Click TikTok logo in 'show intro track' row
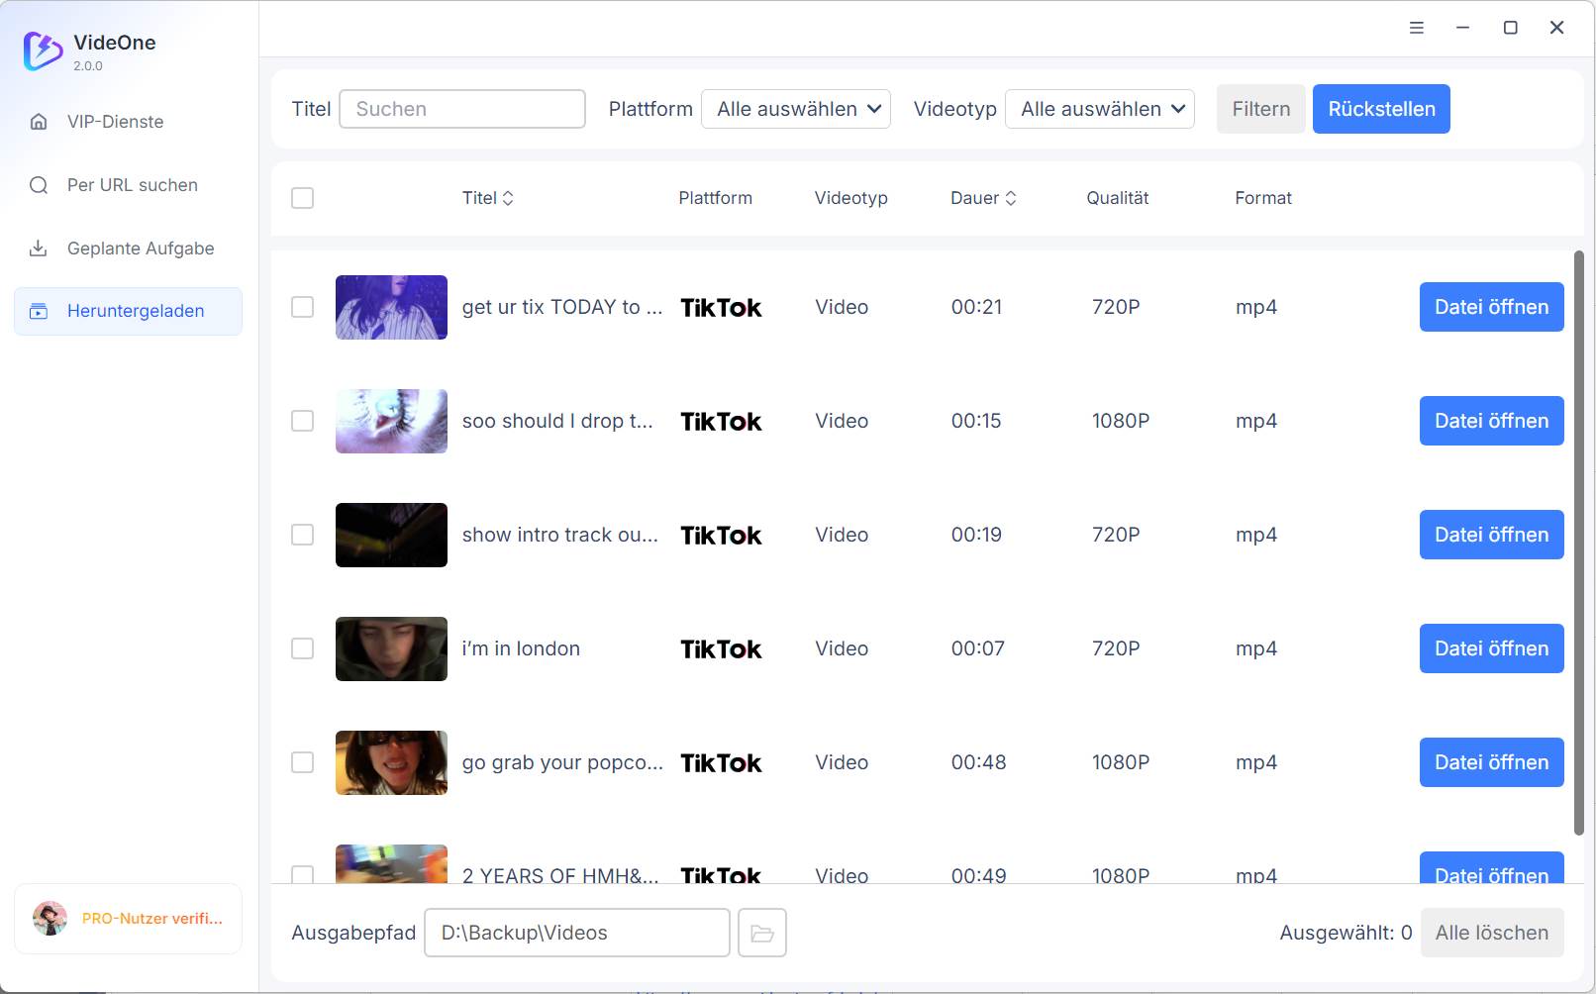The image size is (1596, 994). pyautogui.click(x=721, y=536)
